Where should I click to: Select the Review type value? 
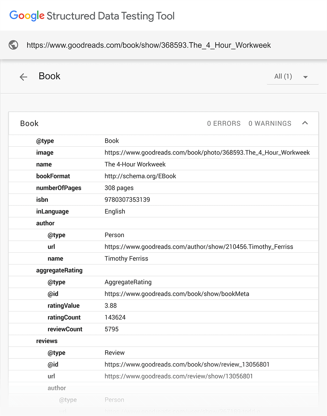(114, 353)
